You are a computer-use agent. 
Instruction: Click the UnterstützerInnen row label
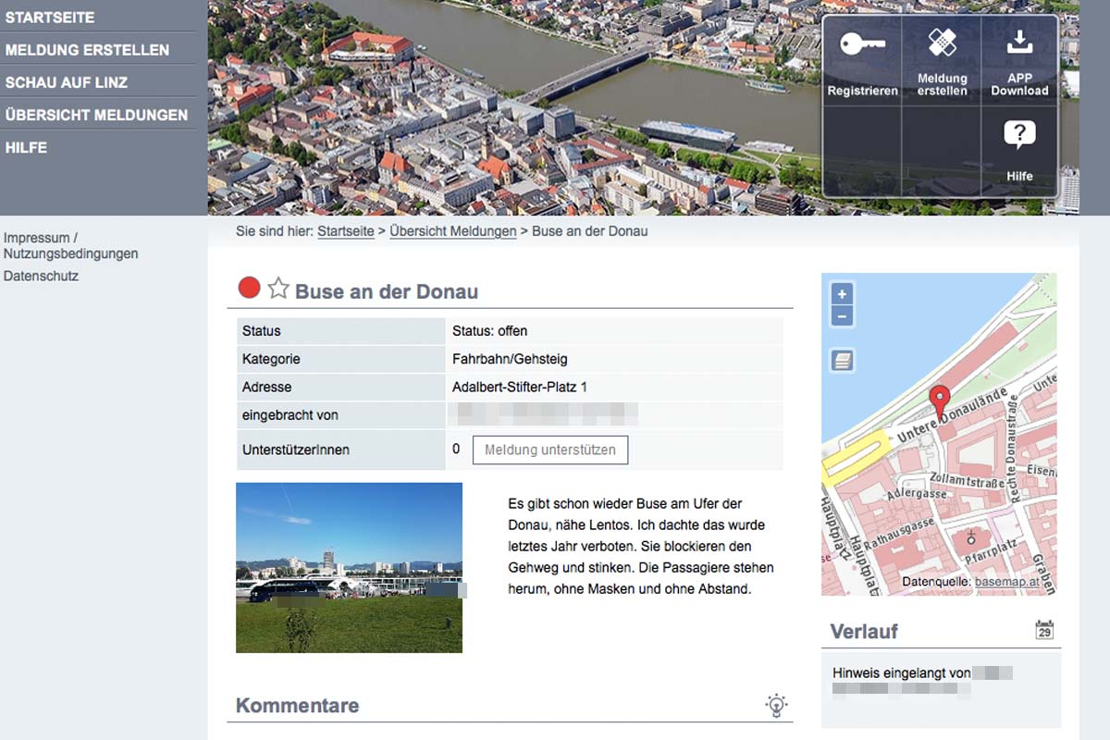tap(296, 450)
